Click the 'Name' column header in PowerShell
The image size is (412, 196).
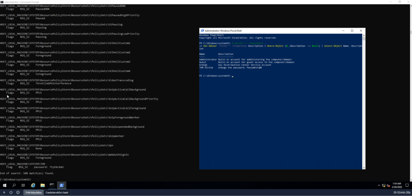pyautogui.click(x=202, y=54)
